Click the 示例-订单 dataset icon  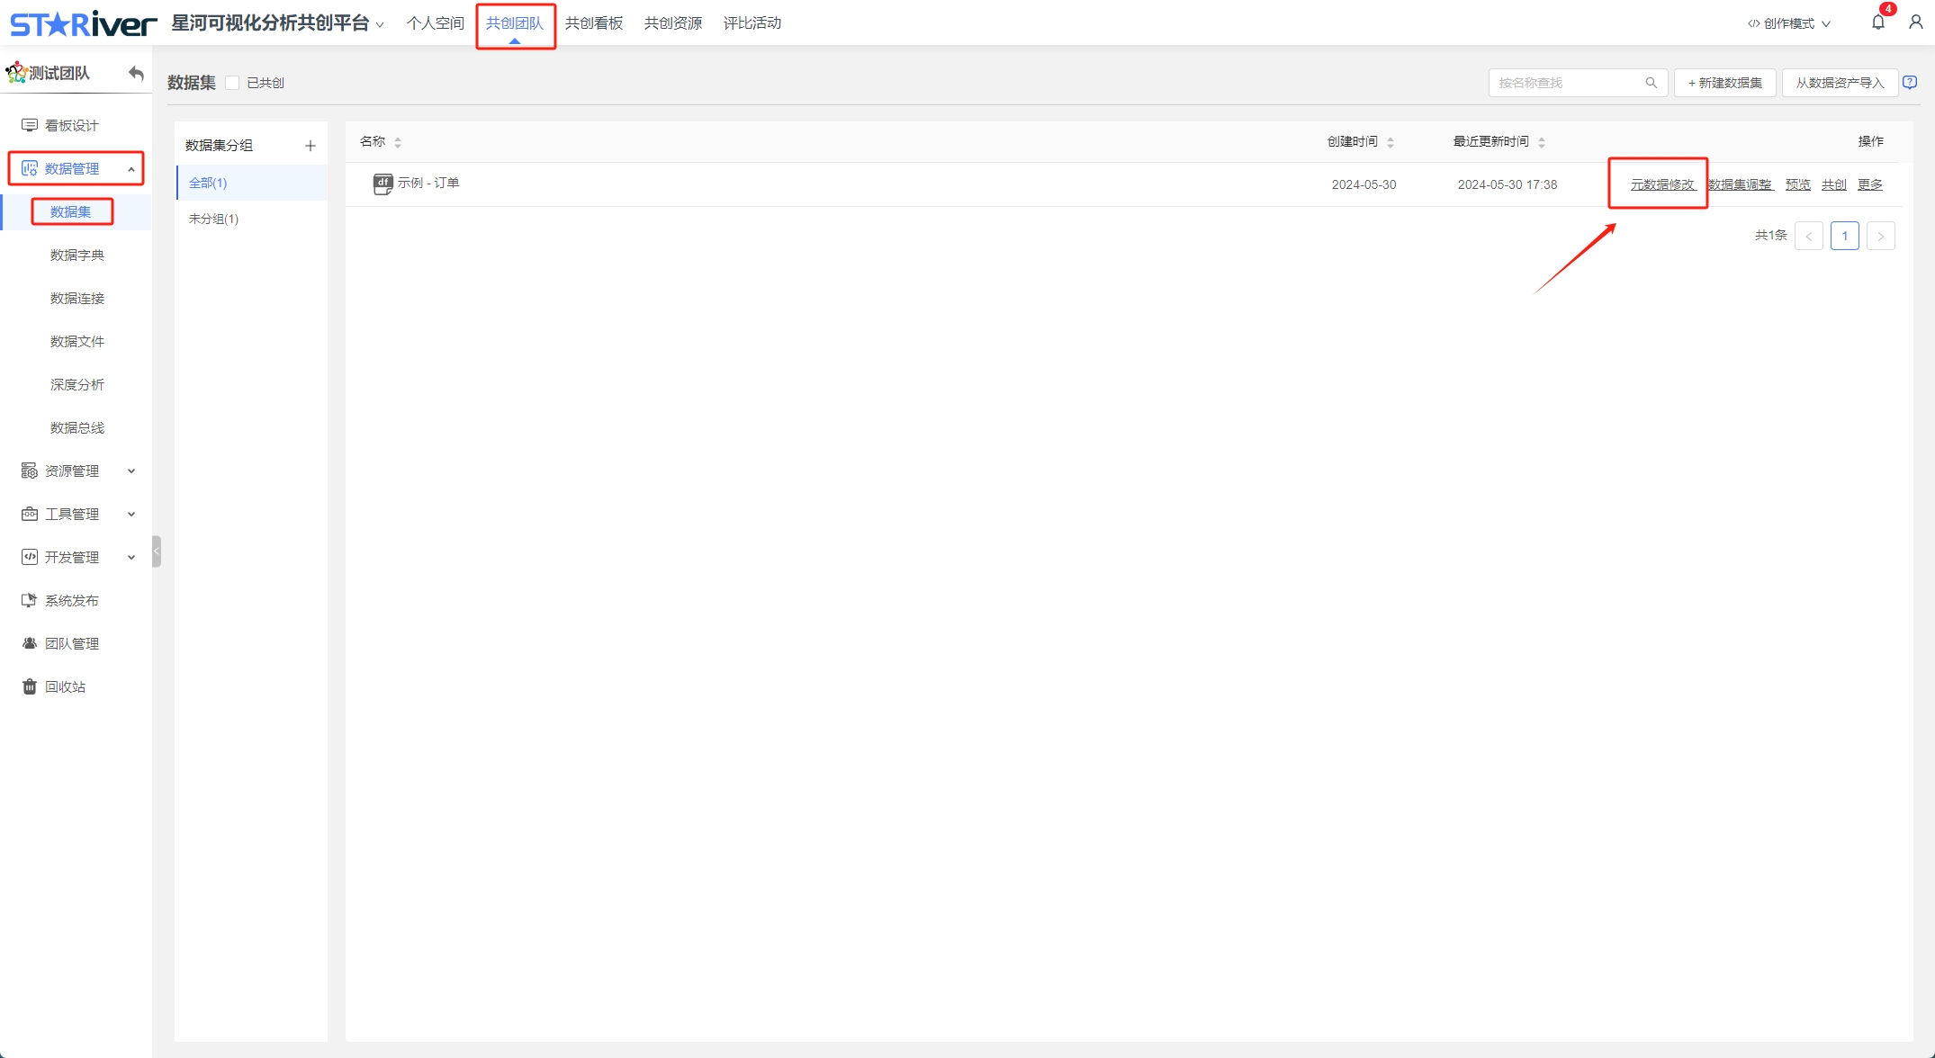382,184
